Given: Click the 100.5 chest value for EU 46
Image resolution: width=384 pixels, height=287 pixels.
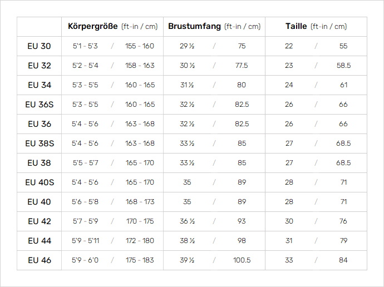Looking at the screenshot, I should [x=242, y=260].
